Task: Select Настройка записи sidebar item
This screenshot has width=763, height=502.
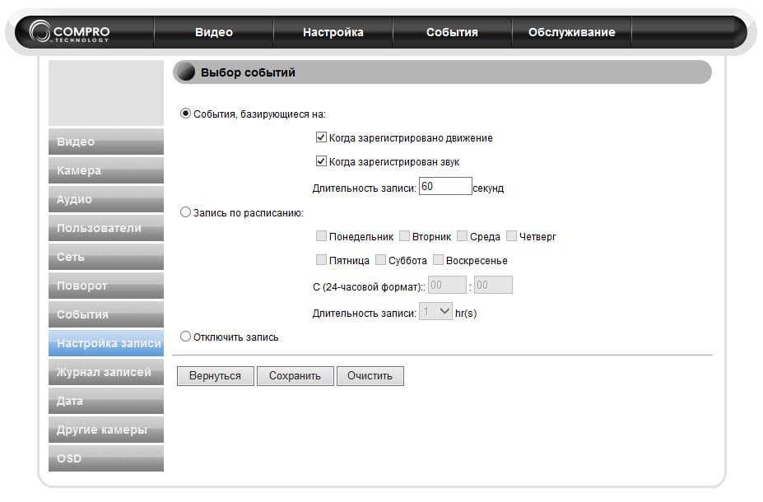Action: pyautogui.click(x=106, y=343)
